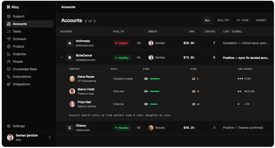Click the Healthy badge in ByteDance row

(122, 58)
